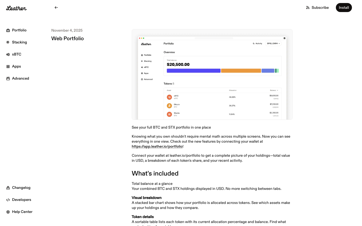Click the purple segment of the balance bar
This screenshot has height=226, width=362.
click(194, 71)
